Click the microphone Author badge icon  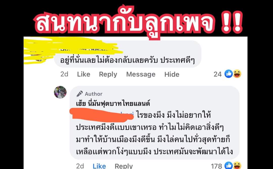tap(80, 94)
